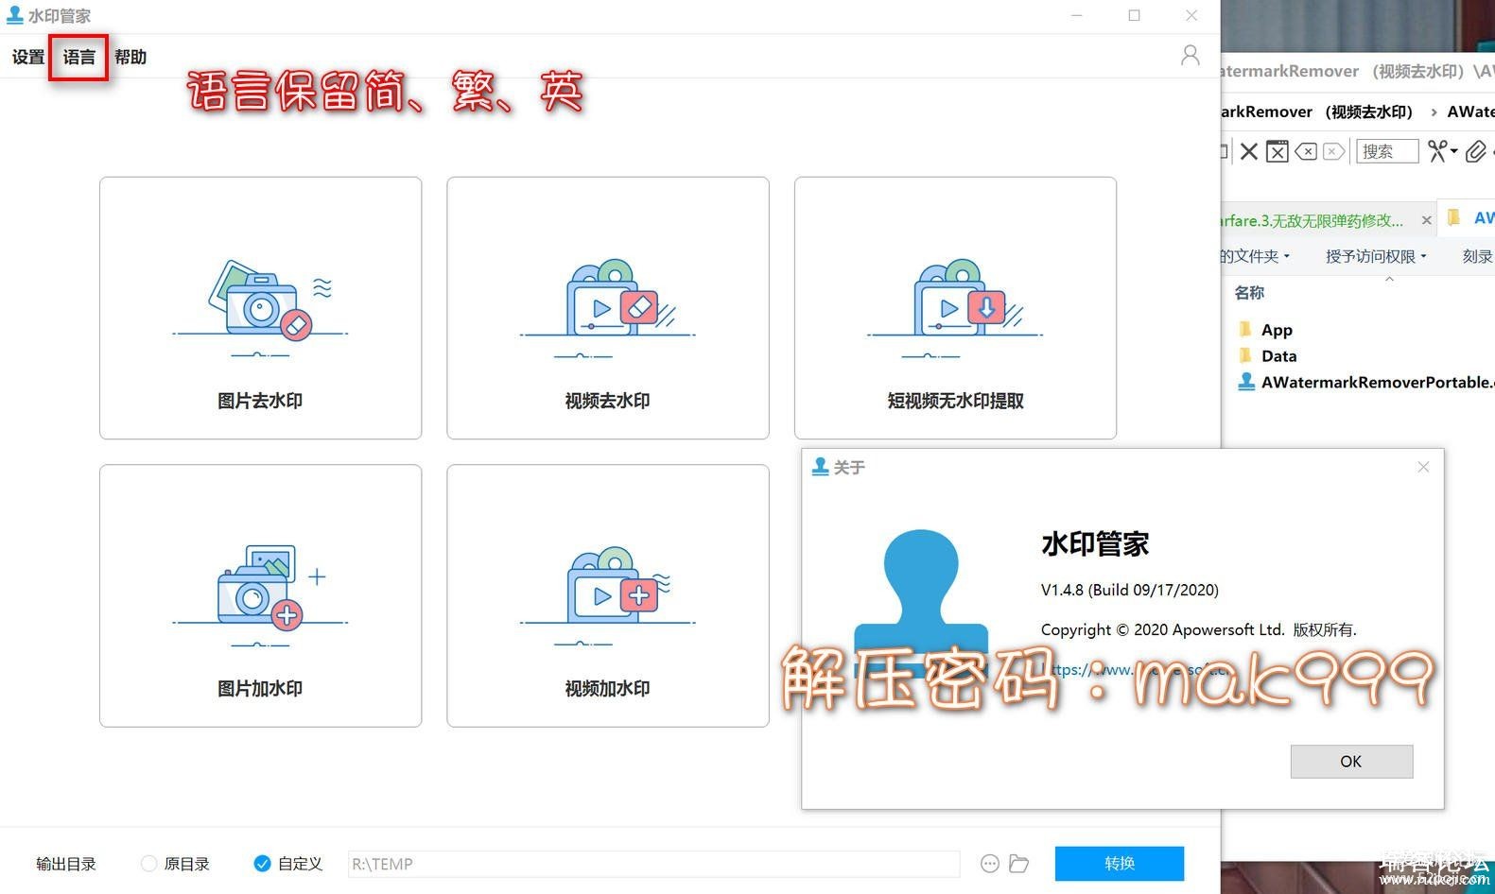
Task: Click the delete X icon in Explorer toolbar
Action: [1249, 151]
